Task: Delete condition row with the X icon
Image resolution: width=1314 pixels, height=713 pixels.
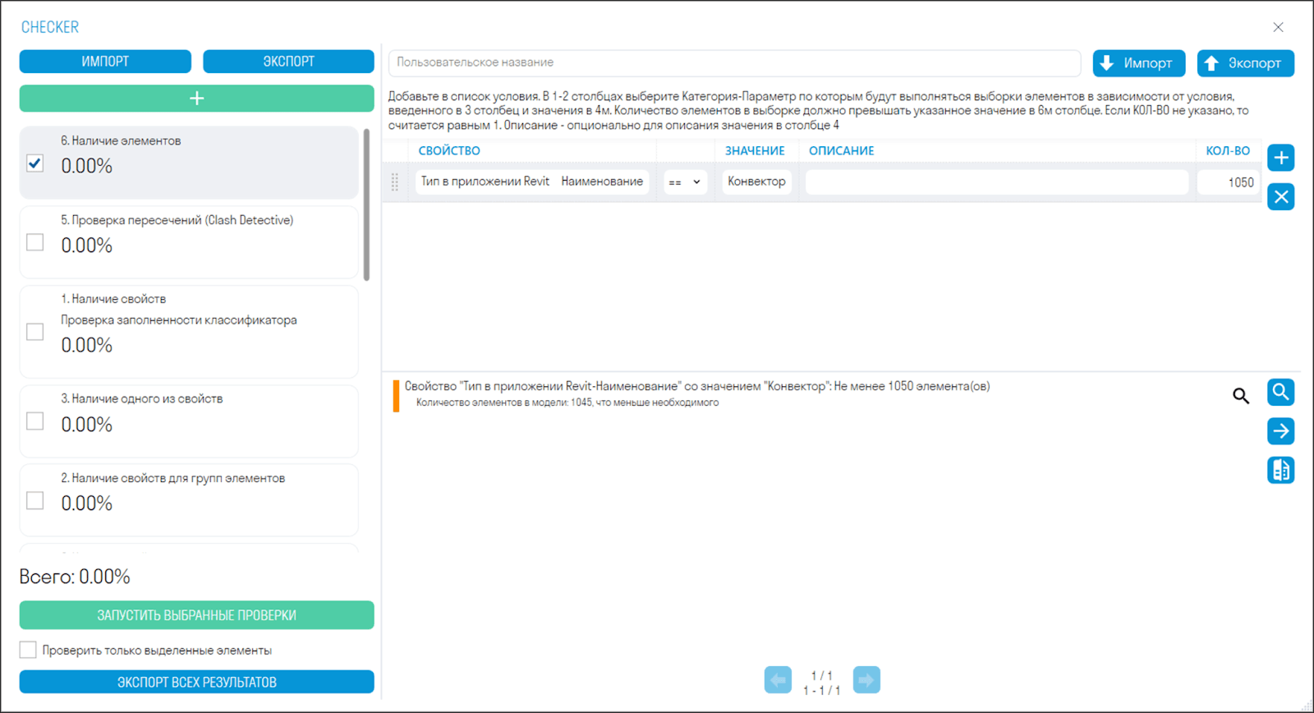Action: click(1280, 197)
